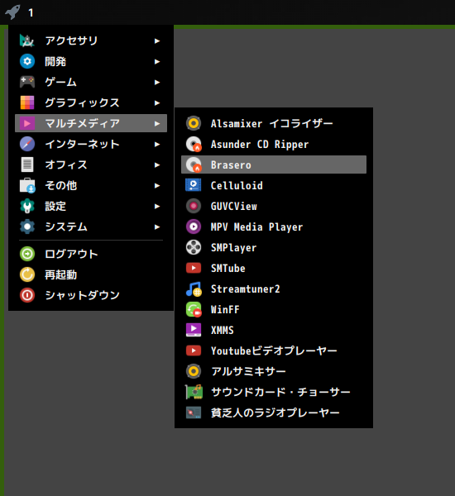Launch SMTube
The height and width of the screenshot is (496, 455).
[274, 268]
